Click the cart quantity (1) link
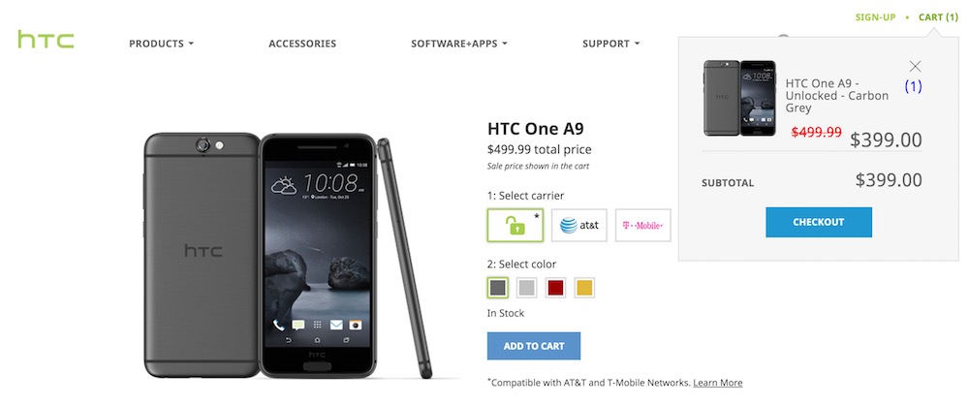969x405 pixels. pos(913,86)
